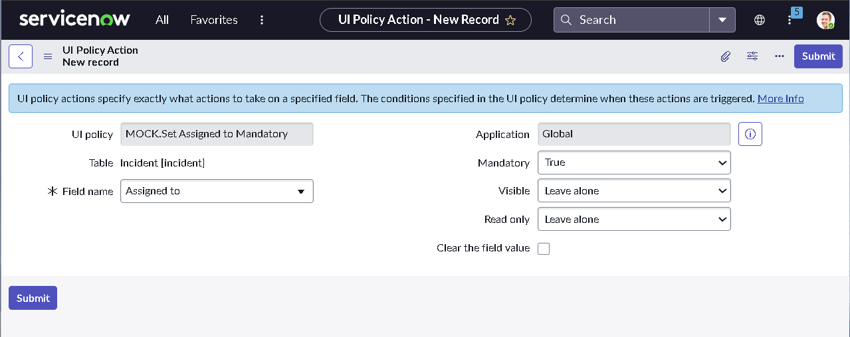Click the bottom Submit button
The image size is (850, 337).
pyautogui.click(x=33, y=298)
